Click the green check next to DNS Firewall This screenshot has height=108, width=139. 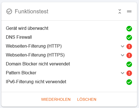[x=129, y=38]
